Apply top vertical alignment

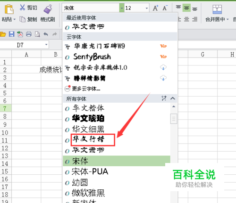point(178,8)
